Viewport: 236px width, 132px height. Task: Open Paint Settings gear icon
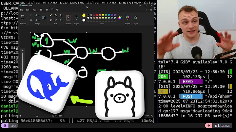(x=151, y=10)
